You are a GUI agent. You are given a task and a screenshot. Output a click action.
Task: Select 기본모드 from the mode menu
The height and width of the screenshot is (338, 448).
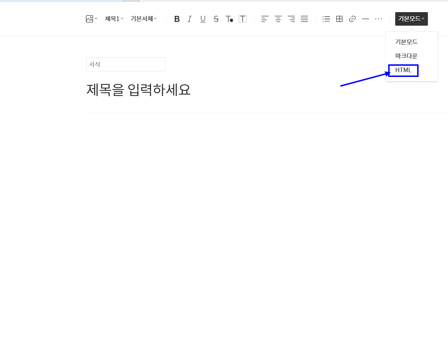[406, 42]
